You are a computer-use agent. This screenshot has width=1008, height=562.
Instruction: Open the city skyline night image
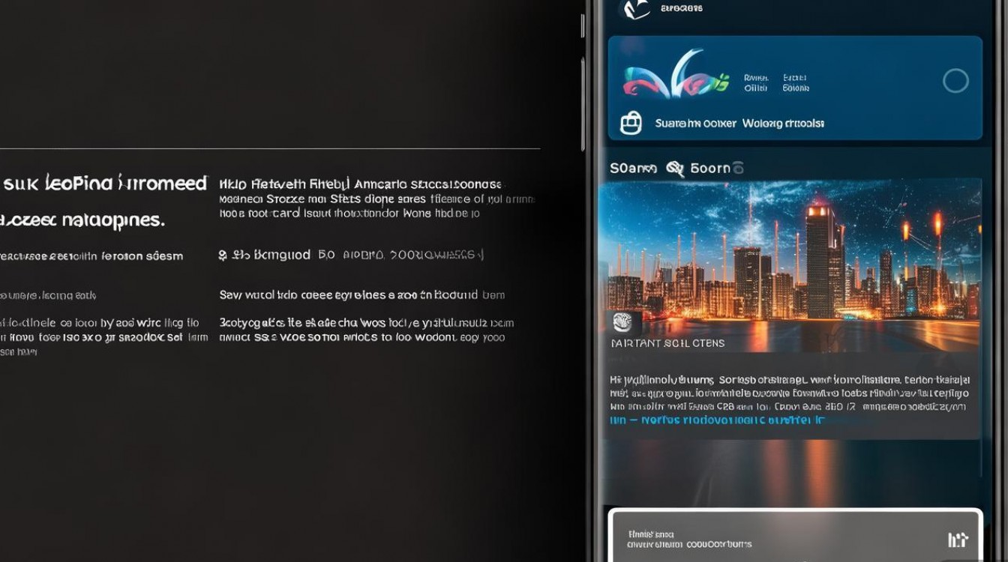click(x=789, y=265)
